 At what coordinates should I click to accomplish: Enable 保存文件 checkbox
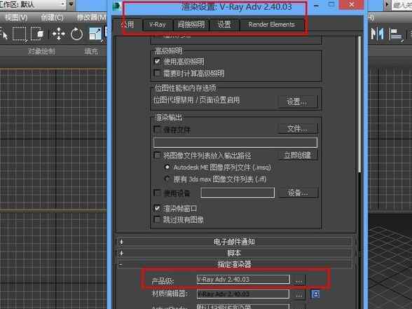157,129
